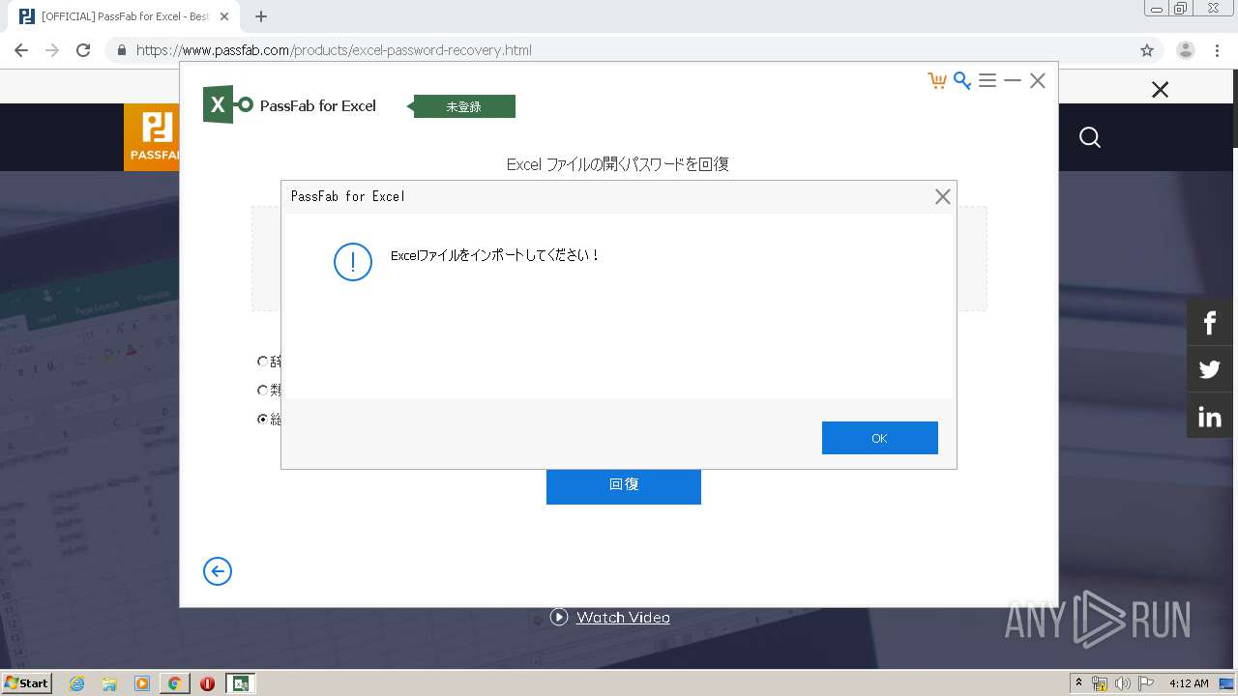Open the Windows Start menu
Screen dimensions: 1238x696
pyautogui.click(x=26, y=683)
